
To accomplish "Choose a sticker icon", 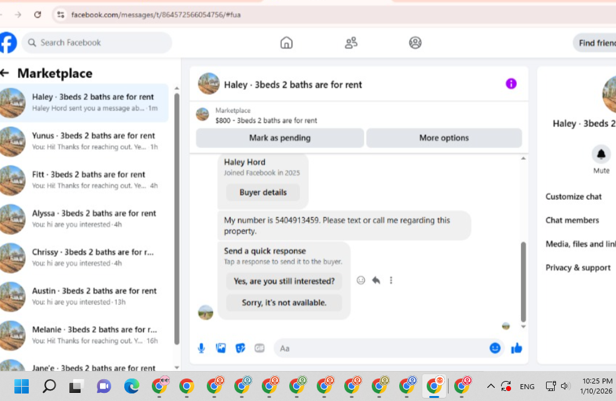I will tap(240, 348).
